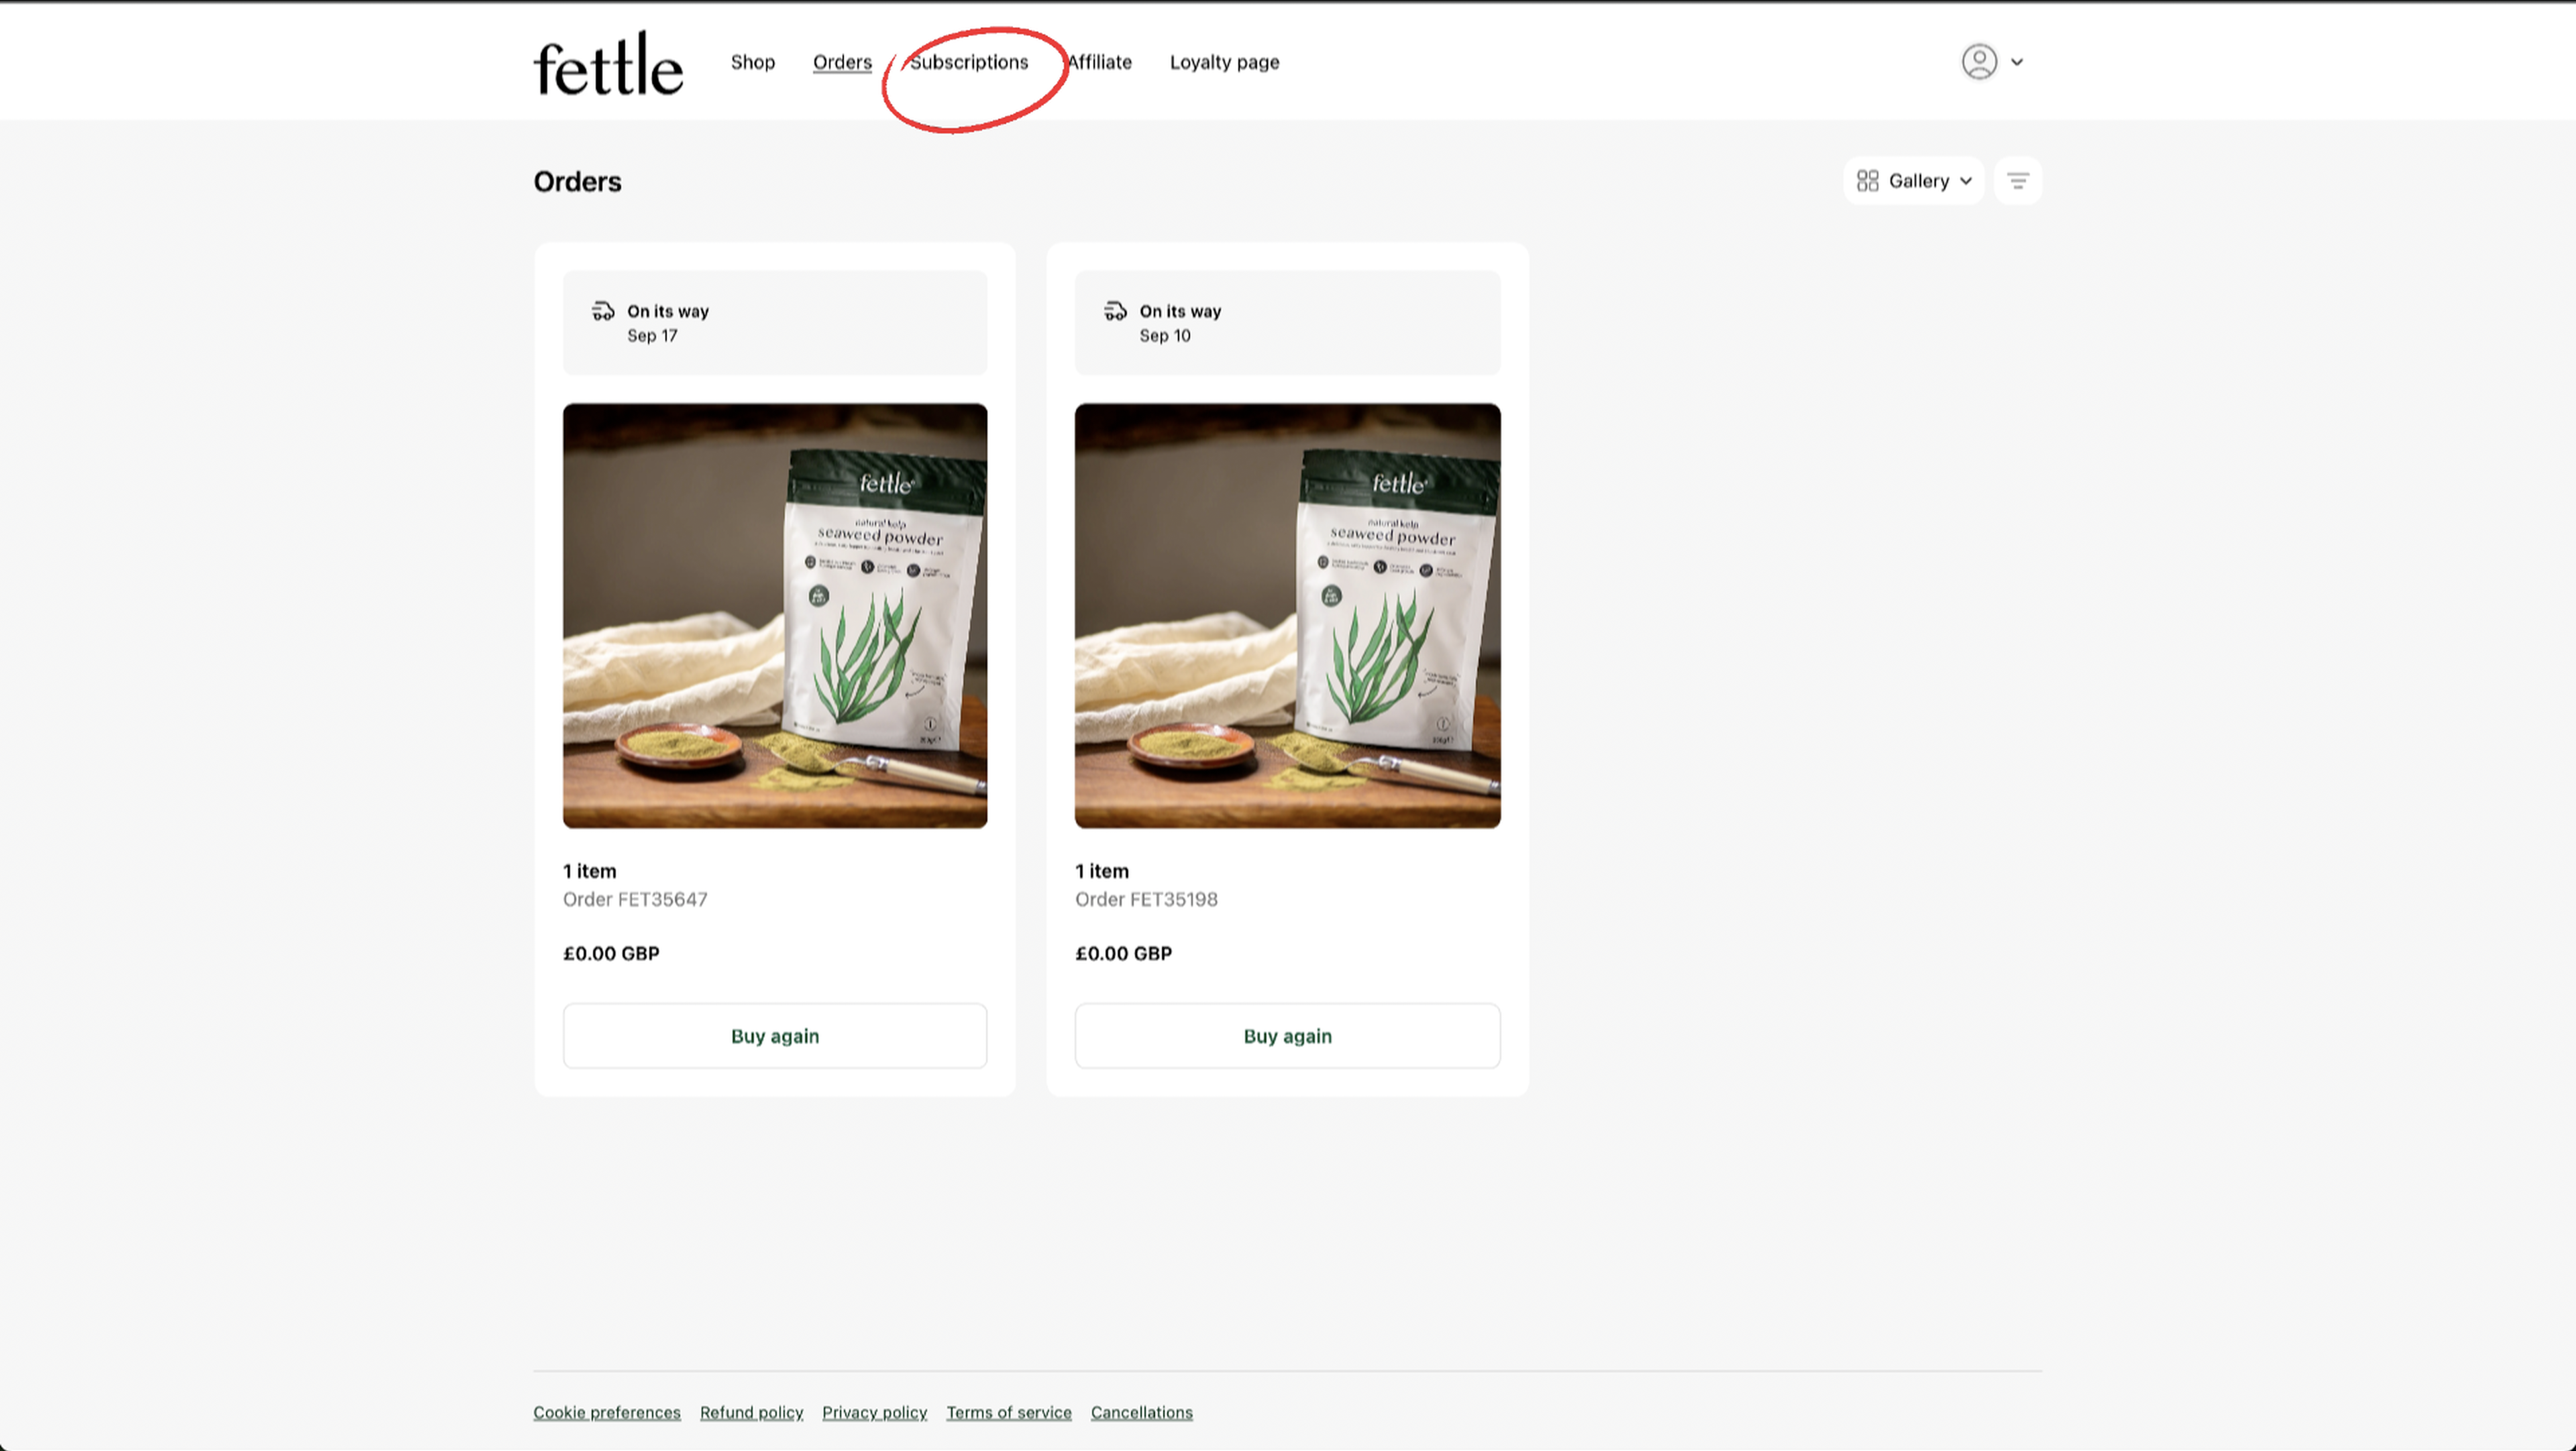Open the Cancellations footer link

coord(1141,1412)
